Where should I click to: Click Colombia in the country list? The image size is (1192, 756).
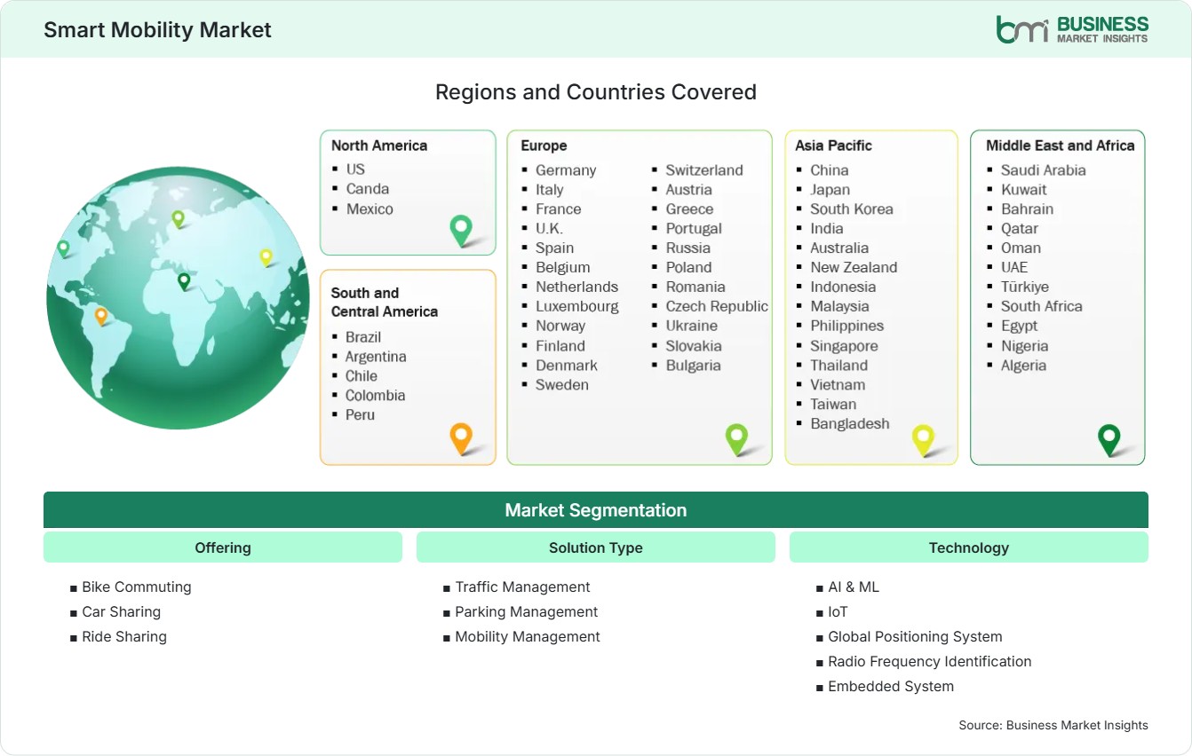tap(375, 396)
